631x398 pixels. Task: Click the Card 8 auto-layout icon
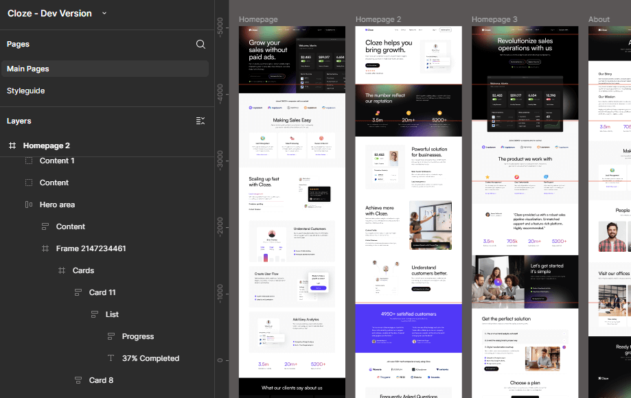pos(78,380)
